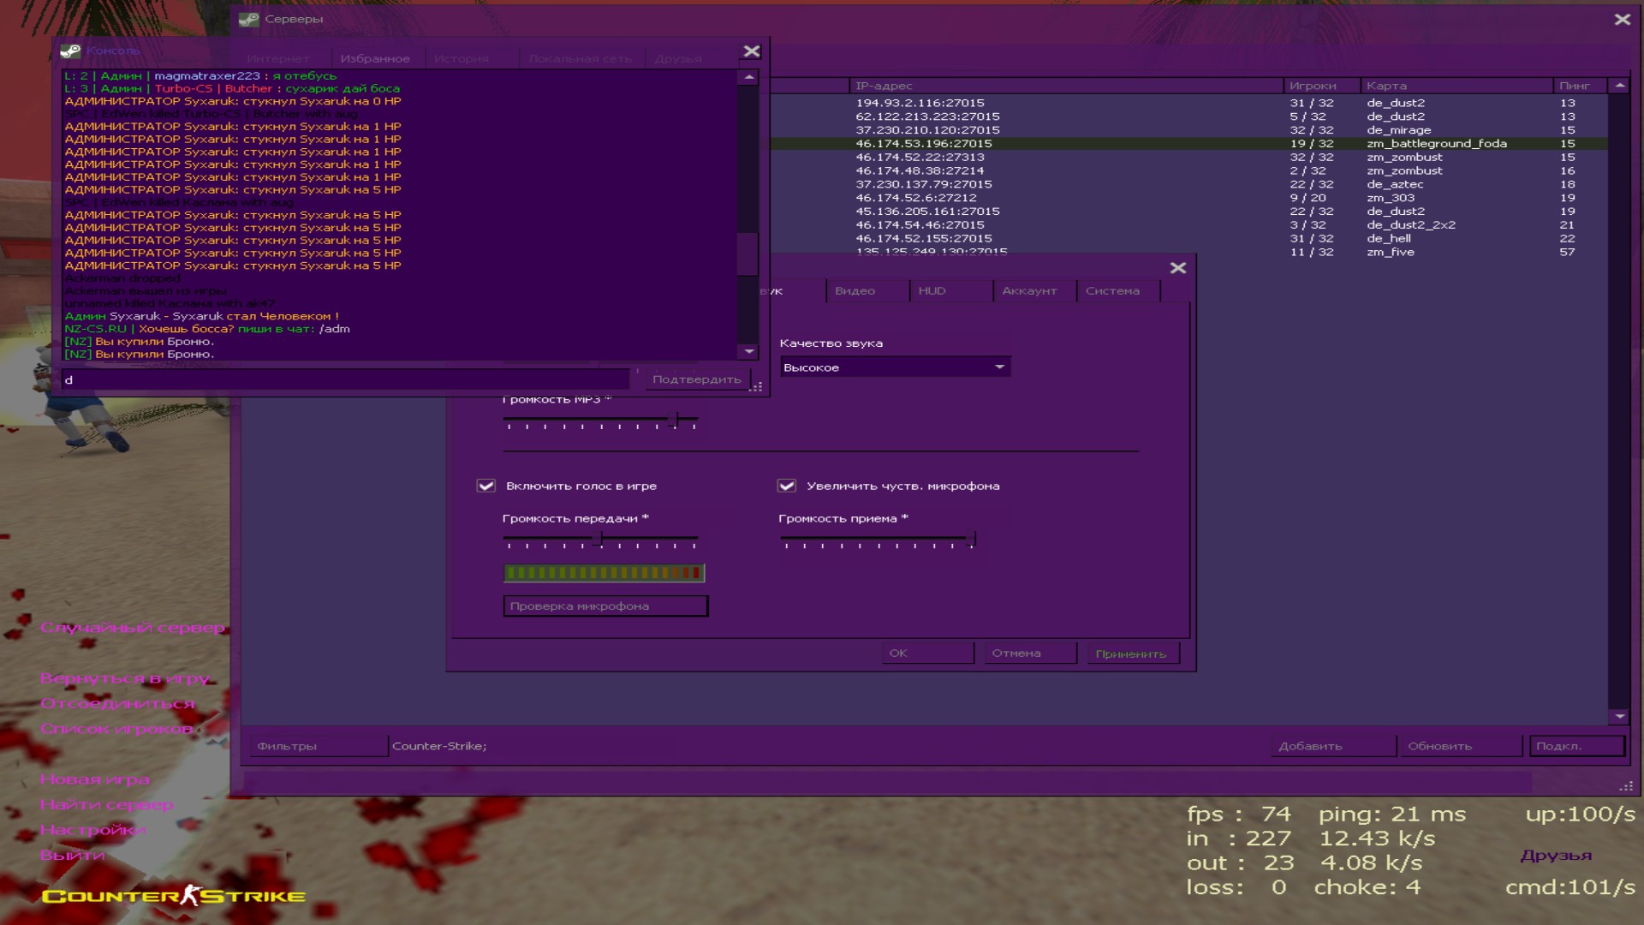Expand the Качество звука dropdown
This screenshot has width=1644, height=925.
point(999,367)
